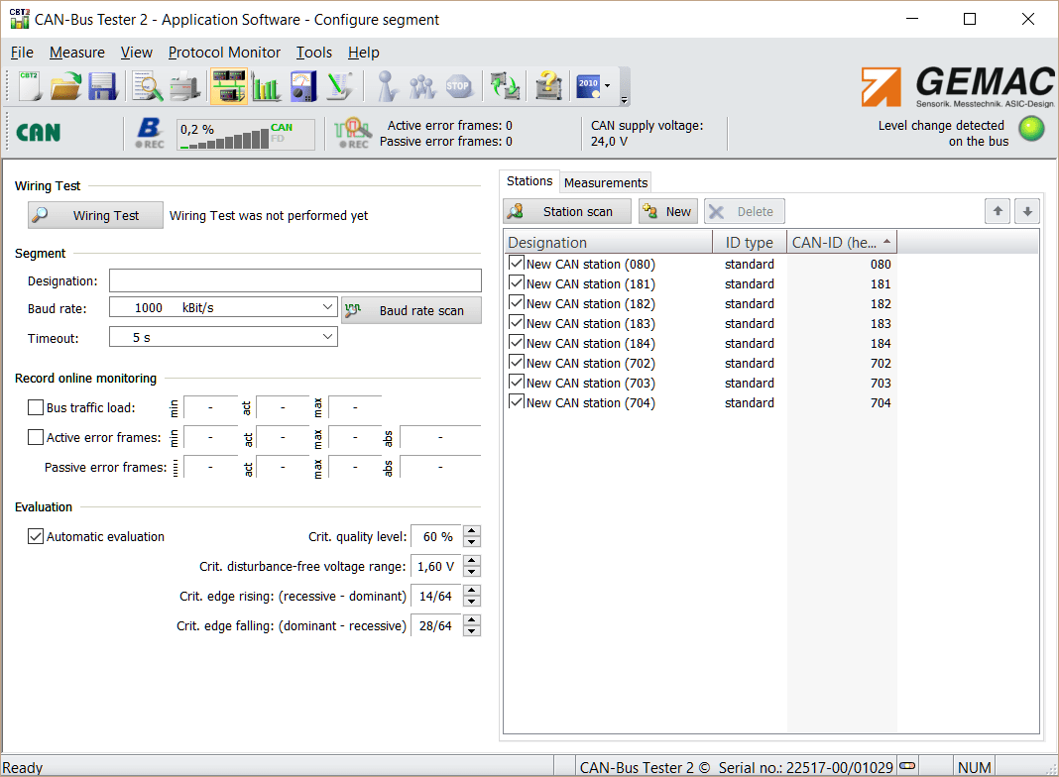Start the Baud rate scan

point(412,310)
